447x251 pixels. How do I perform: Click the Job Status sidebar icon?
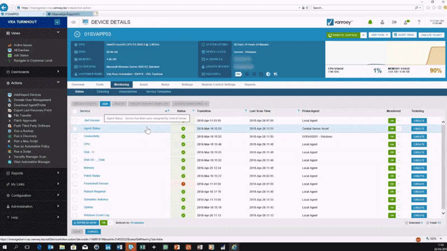click(9, 55)
